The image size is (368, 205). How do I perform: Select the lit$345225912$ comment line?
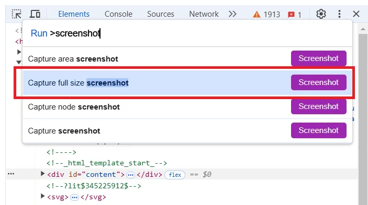[94, 186]
